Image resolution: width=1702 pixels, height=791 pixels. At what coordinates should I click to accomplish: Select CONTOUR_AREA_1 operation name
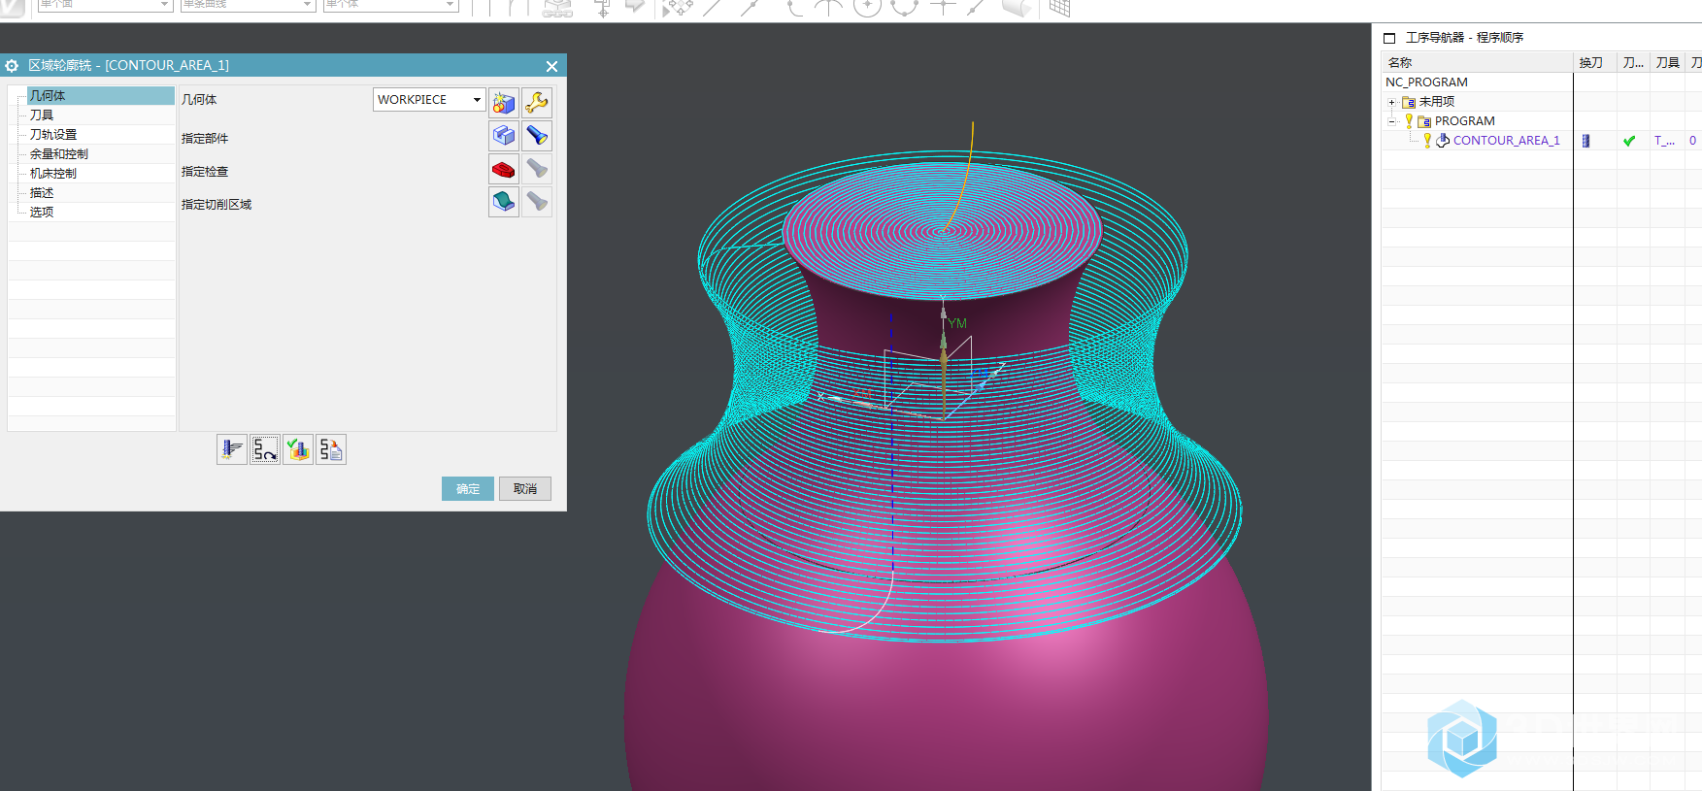tap(1507, 141)
